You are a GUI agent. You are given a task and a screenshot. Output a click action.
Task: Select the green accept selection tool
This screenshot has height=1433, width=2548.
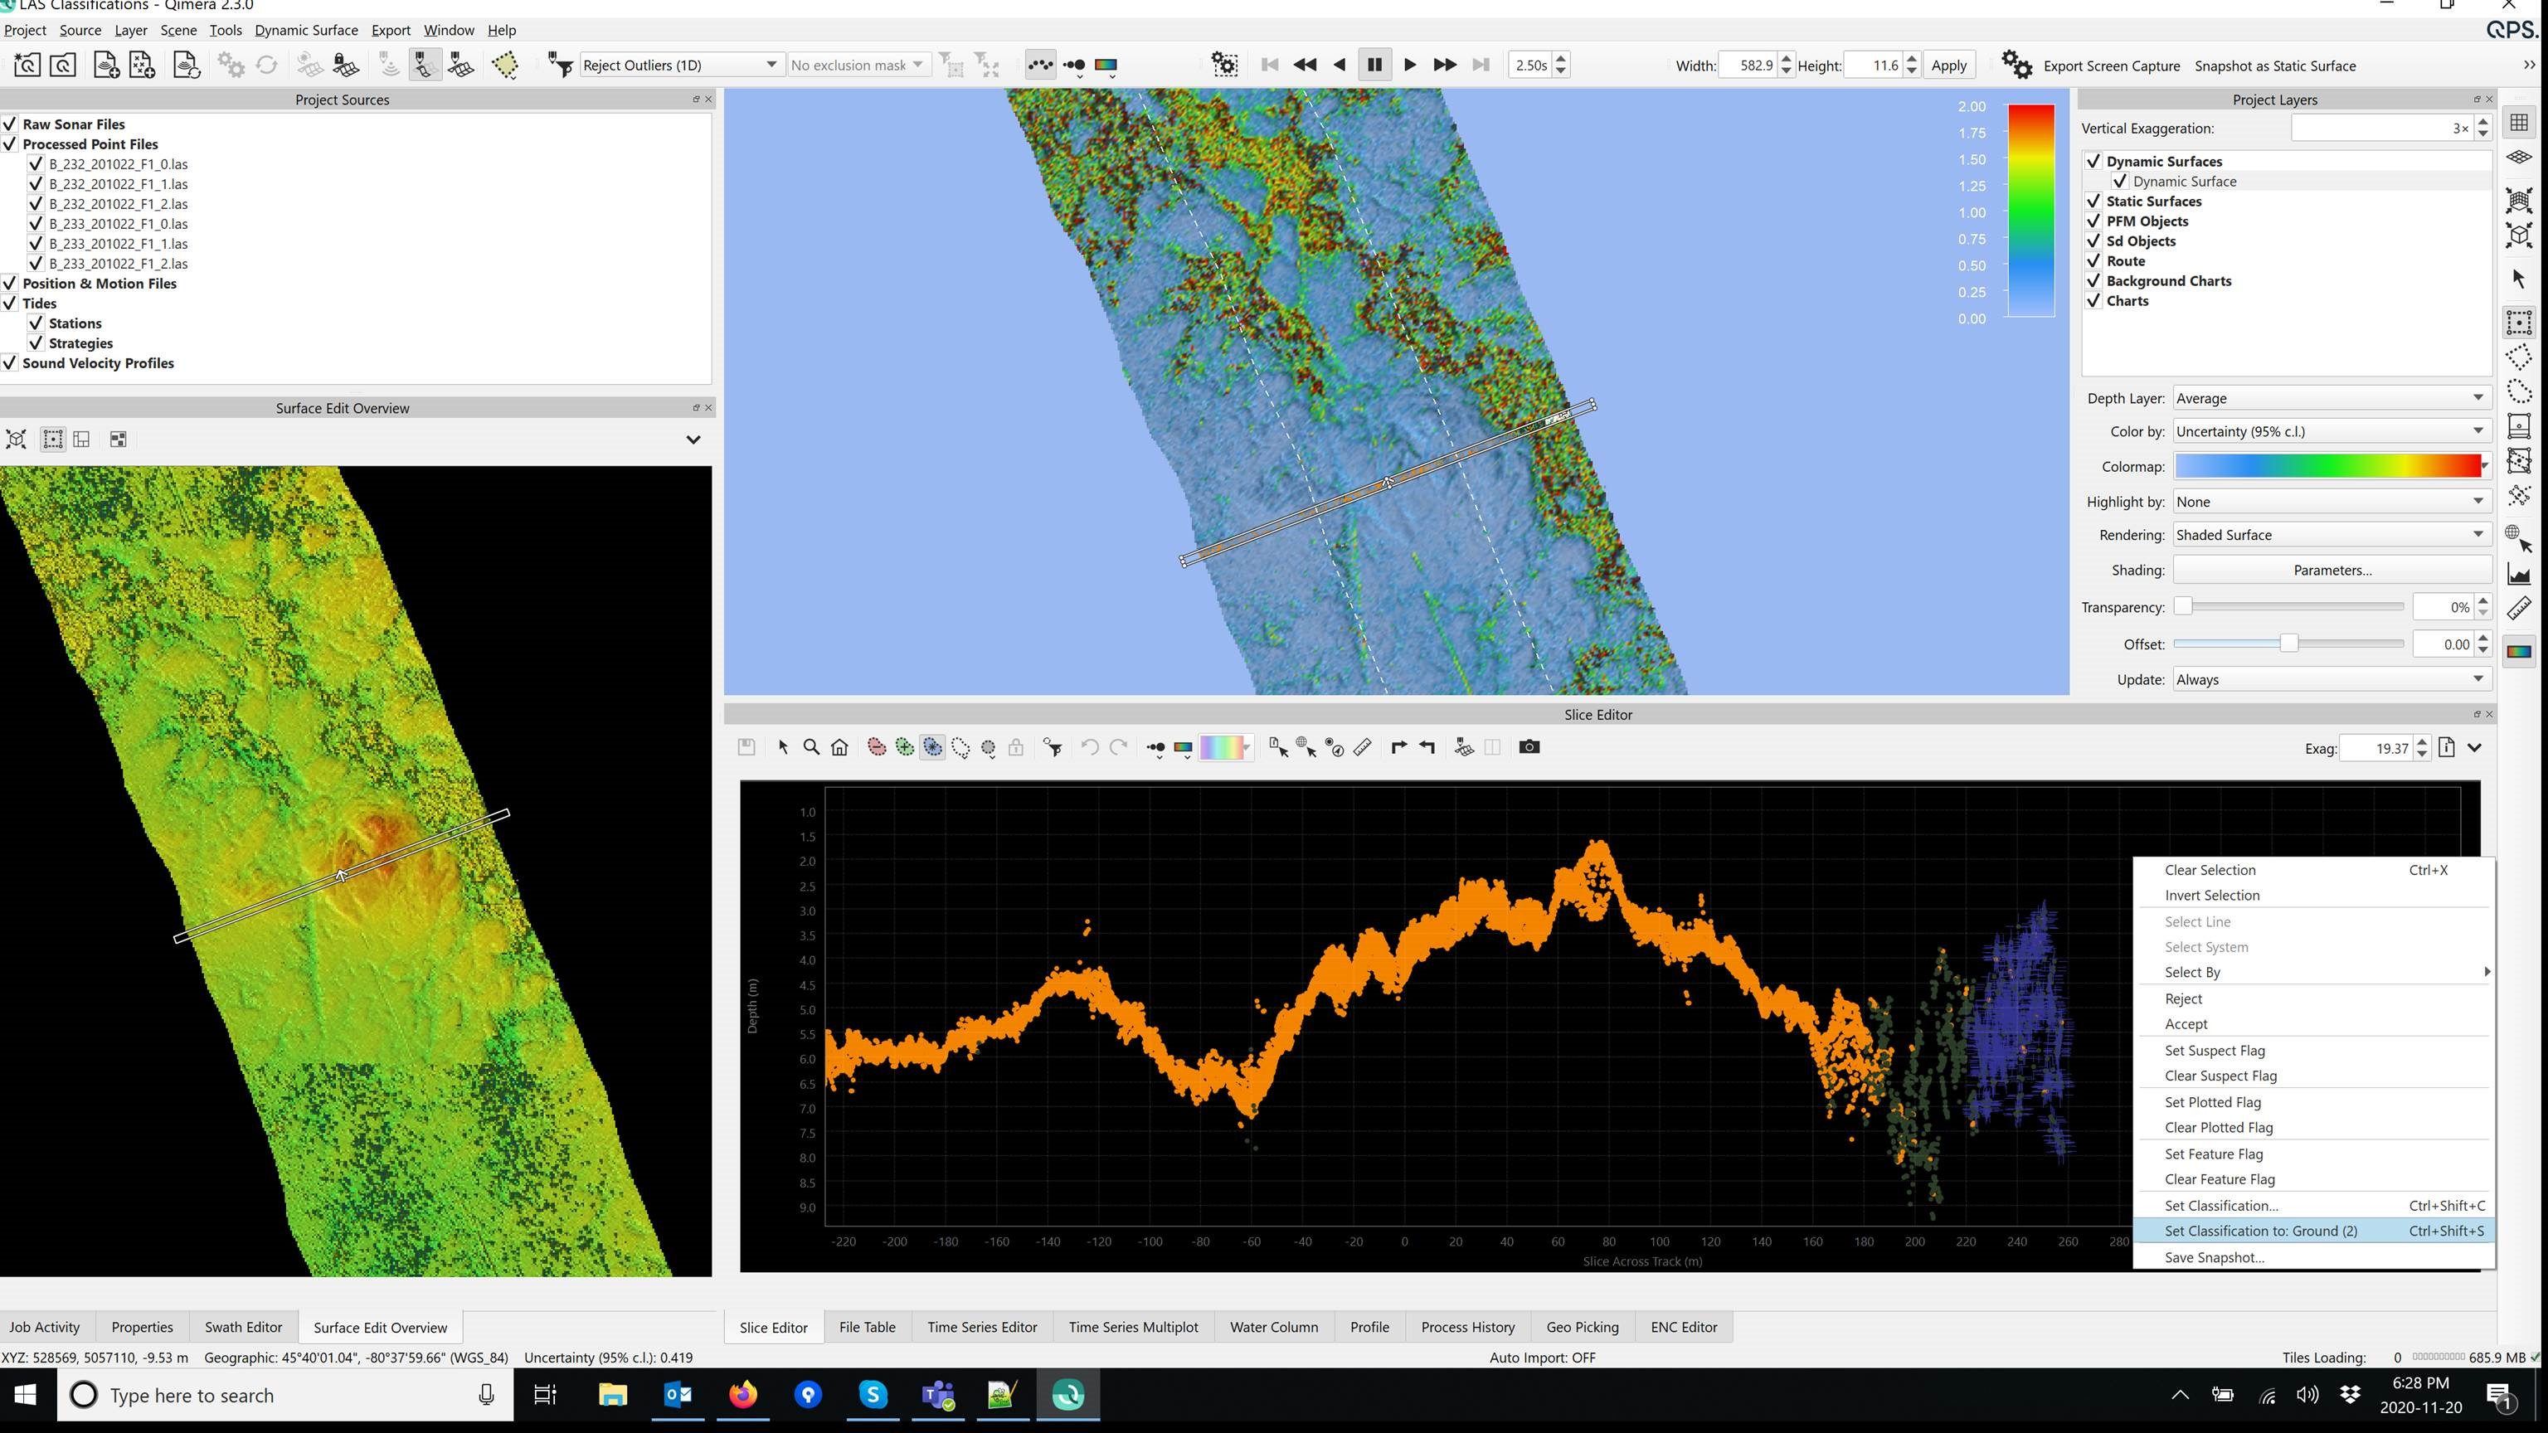coord(904,746)
